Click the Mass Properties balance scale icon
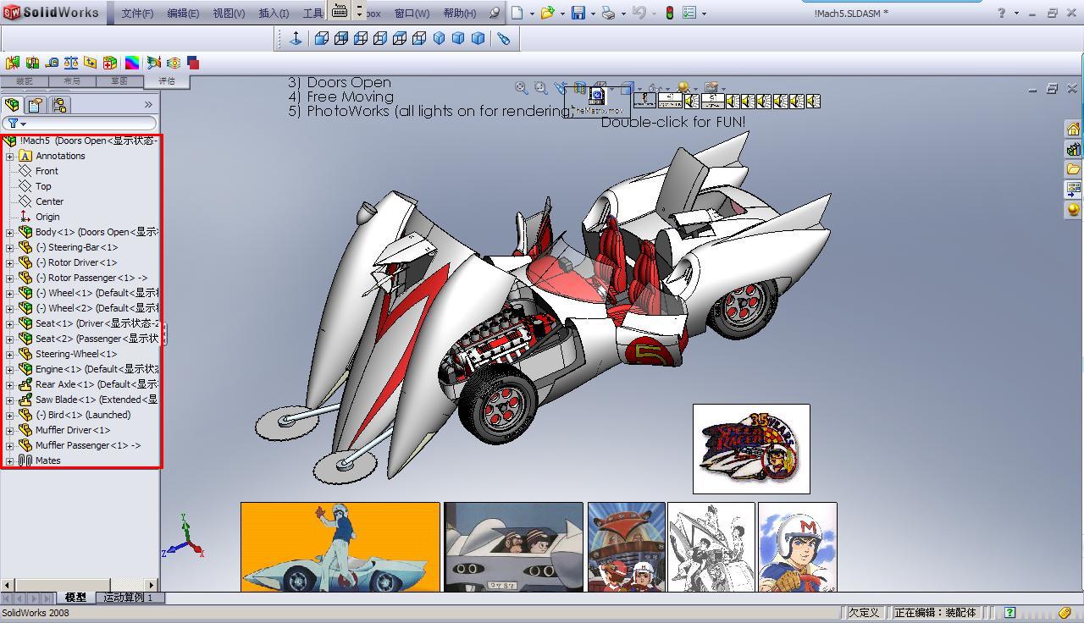This screenshot has width=1084, height=623. 71,63
